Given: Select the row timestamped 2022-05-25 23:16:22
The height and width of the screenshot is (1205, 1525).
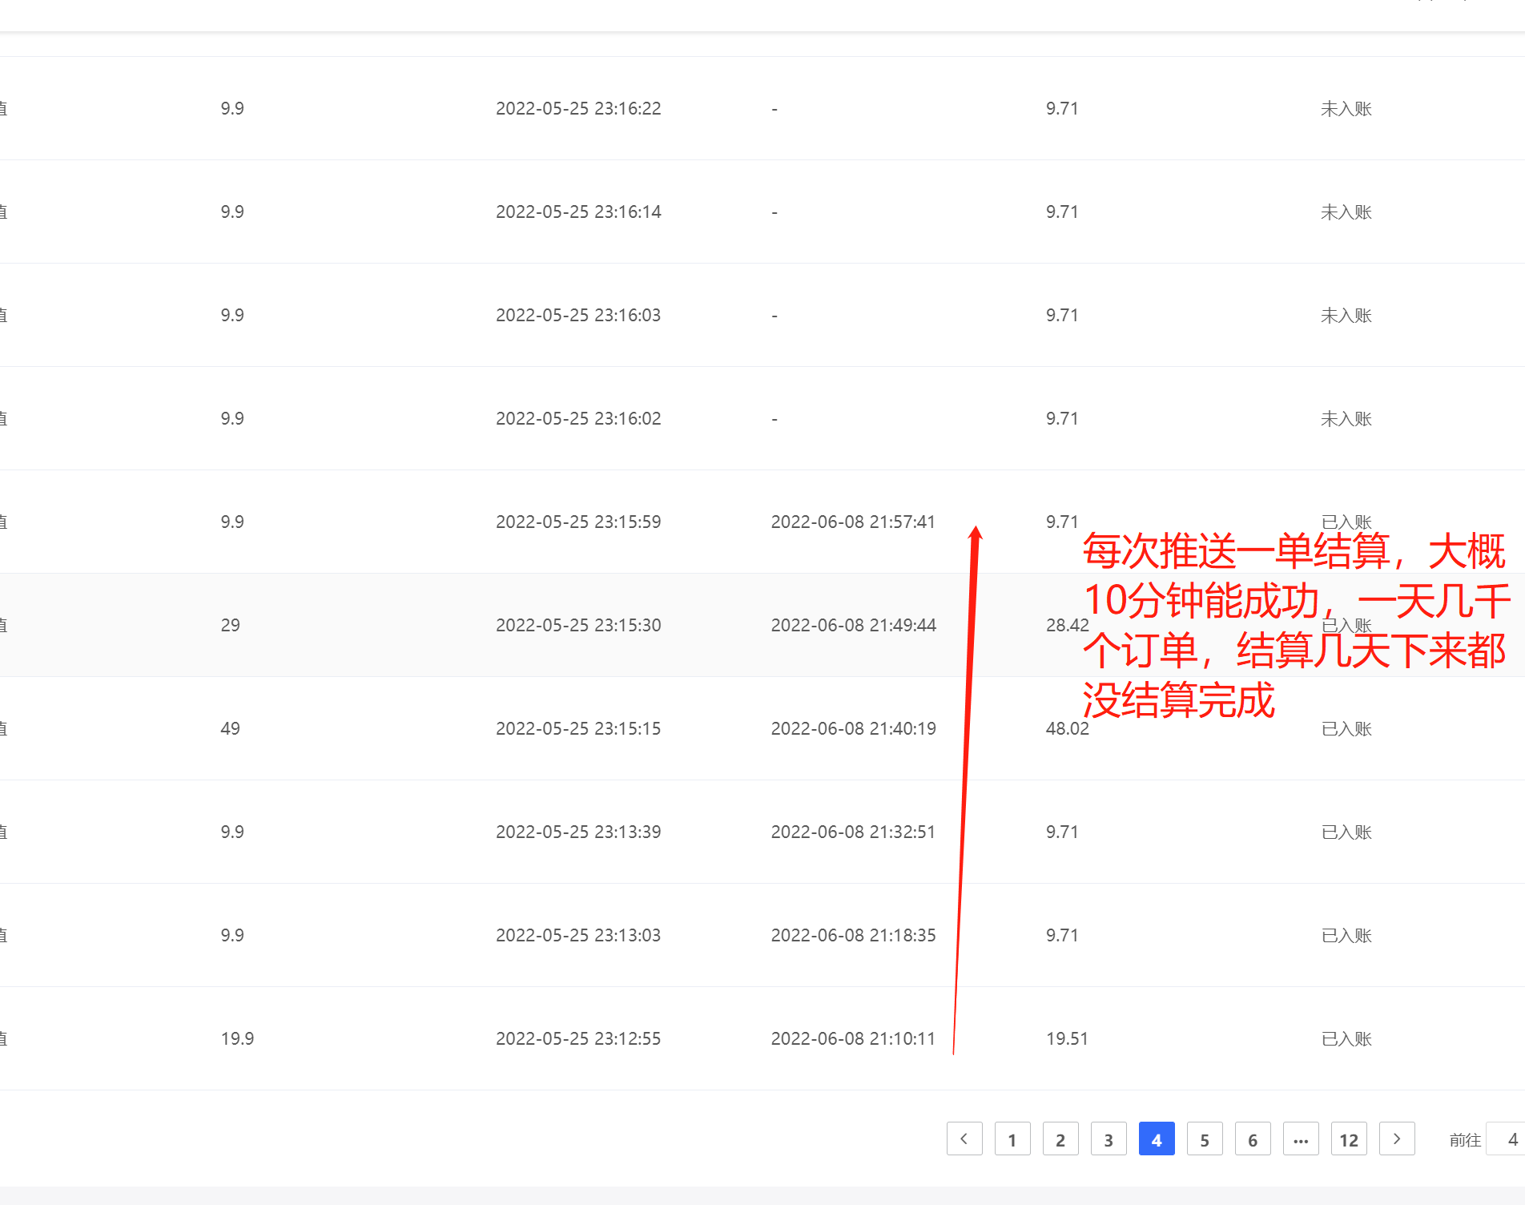Looking at the screenshot, I should [x=578, y=108].
